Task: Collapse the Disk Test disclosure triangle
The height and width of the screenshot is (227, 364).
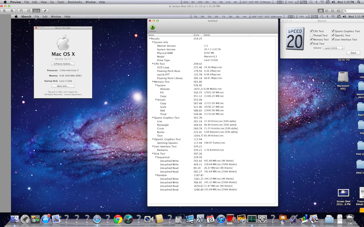Action: click(153, 154)
